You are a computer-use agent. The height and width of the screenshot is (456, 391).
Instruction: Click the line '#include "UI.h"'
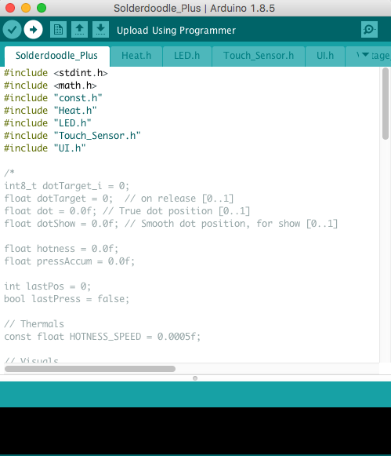pyautogui.click(x=45, y=148)
